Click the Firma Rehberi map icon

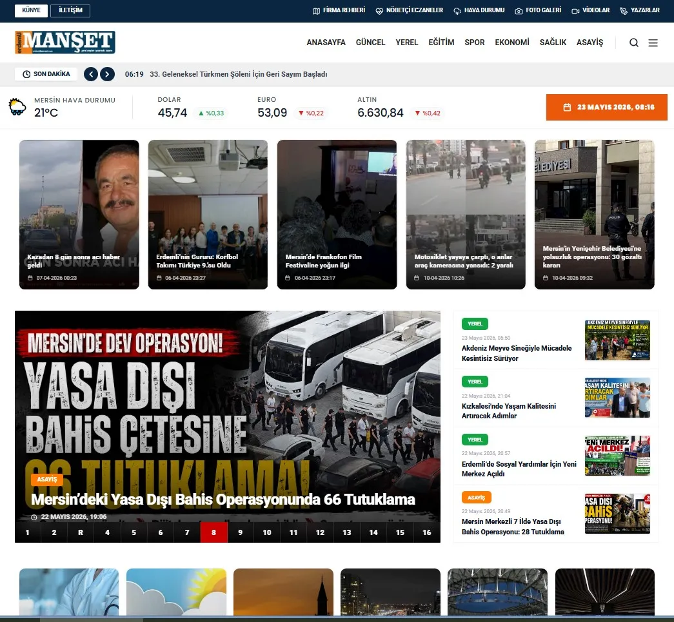316,11
